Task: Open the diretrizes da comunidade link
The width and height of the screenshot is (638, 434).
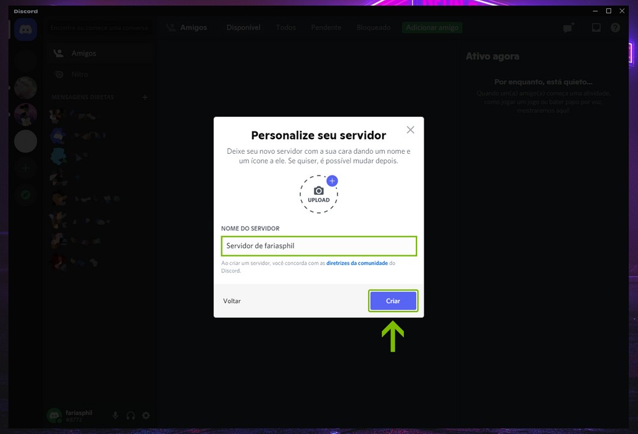Action: [357, 262]
